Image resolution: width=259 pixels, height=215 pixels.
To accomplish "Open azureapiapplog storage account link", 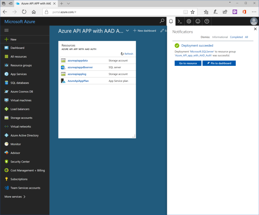I will pos(77,74).
